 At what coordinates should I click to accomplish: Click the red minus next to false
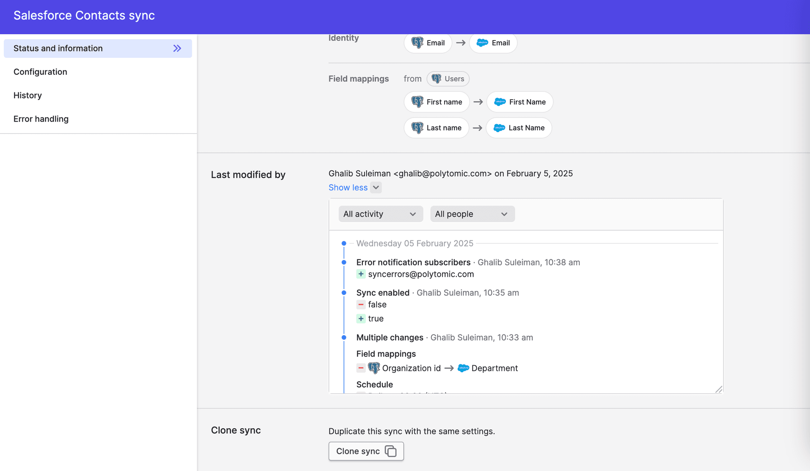pos(361,305)
